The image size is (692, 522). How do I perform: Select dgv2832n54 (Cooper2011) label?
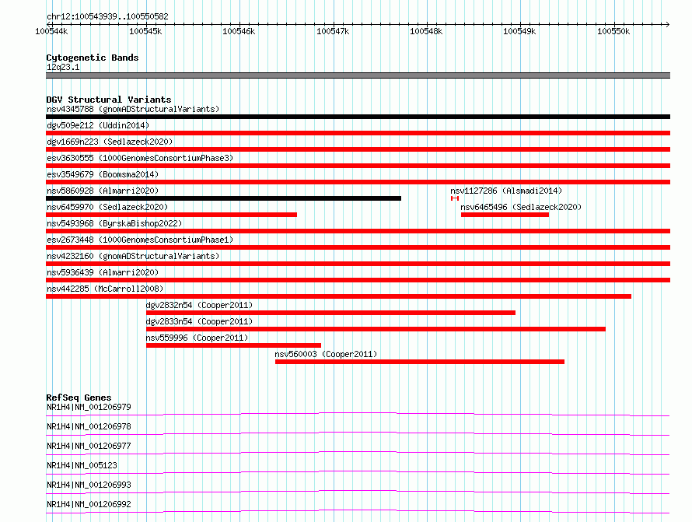pyautogui.click(x=199, y=305)
